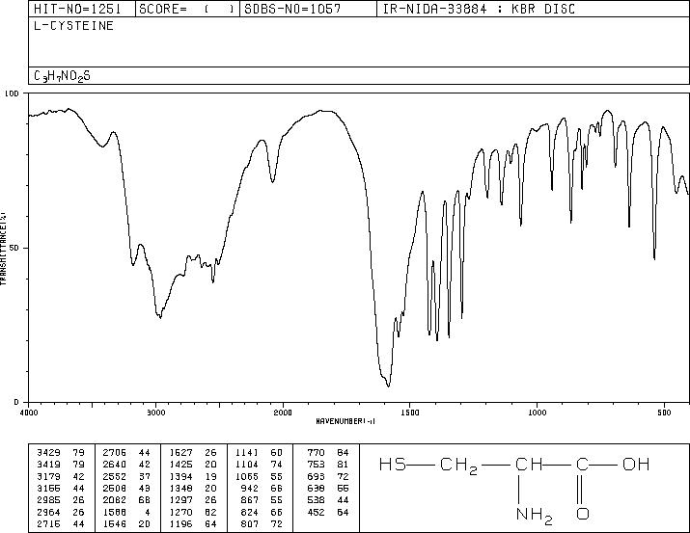Click the 1348 peak table entry
Screen dimensions: 690x533
point(180,488)
